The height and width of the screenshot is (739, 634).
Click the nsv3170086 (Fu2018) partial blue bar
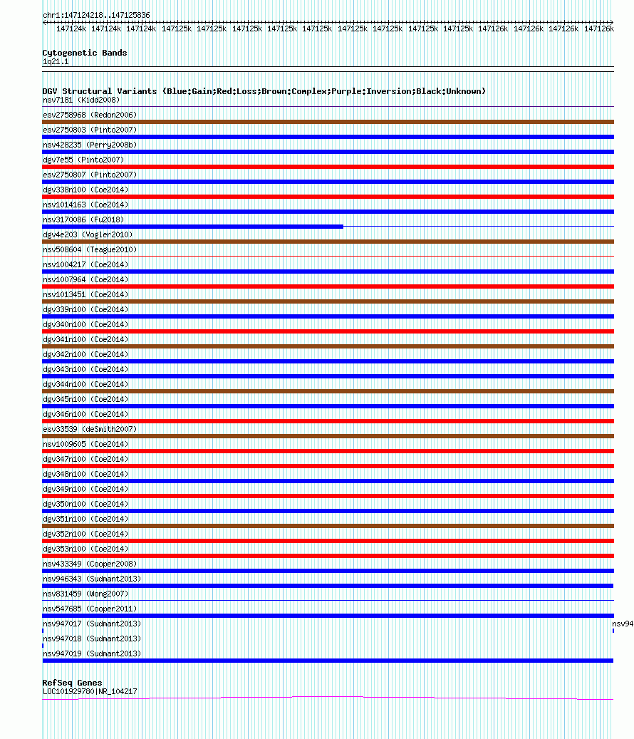(192, 227)
